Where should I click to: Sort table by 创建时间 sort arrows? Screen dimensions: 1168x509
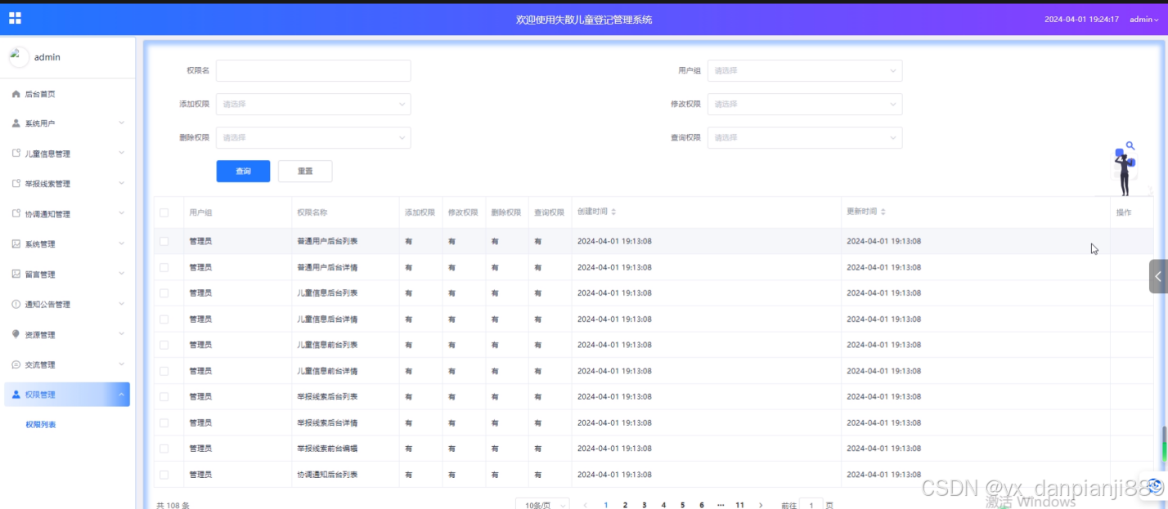pos(613,212)
